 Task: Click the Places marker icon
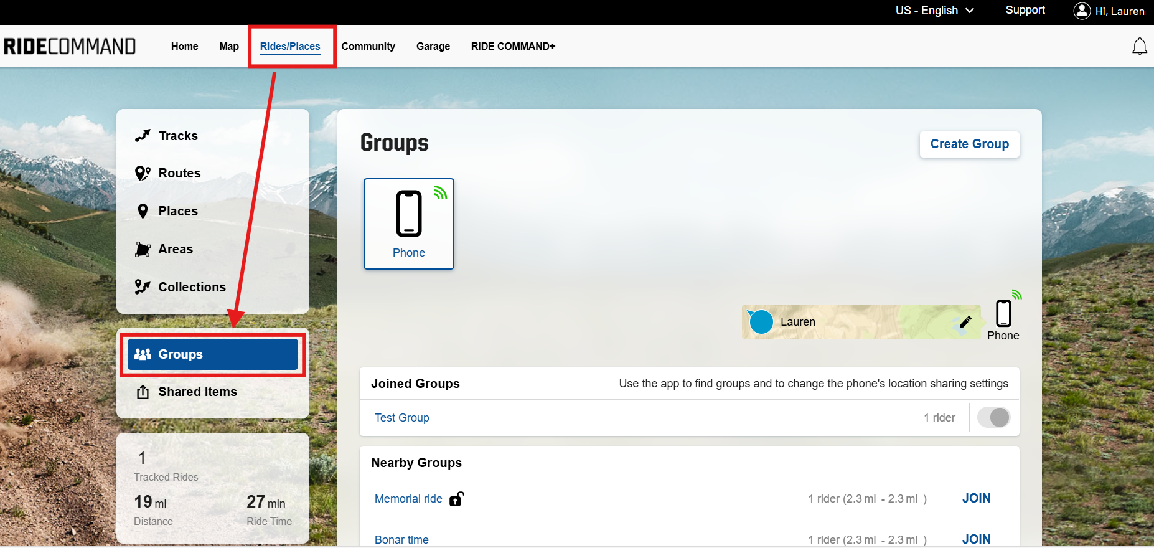click(x=143, y=211)
